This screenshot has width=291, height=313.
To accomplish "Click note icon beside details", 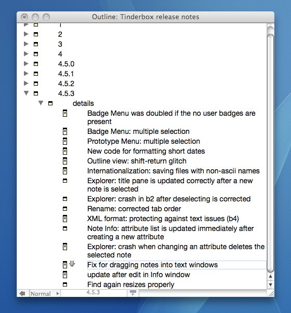I will click(50, 103).
